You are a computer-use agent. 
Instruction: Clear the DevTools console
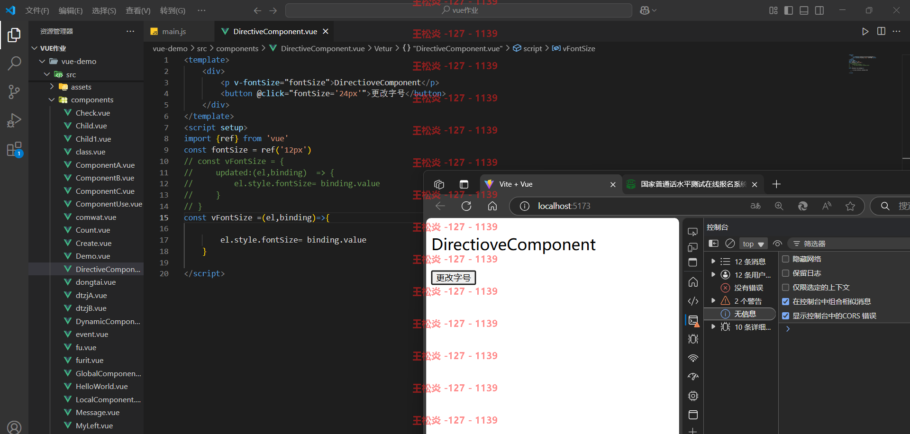[x=730, y=244]
